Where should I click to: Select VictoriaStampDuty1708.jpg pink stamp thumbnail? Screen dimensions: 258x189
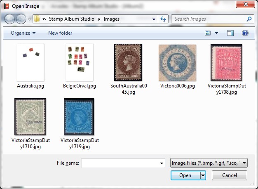click(x=226, y=62)
